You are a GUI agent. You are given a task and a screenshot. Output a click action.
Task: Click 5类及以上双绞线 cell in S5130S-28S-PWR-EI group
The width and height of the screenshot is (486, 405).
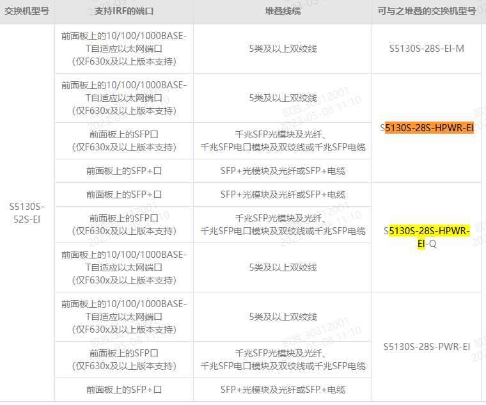point(283,317)
